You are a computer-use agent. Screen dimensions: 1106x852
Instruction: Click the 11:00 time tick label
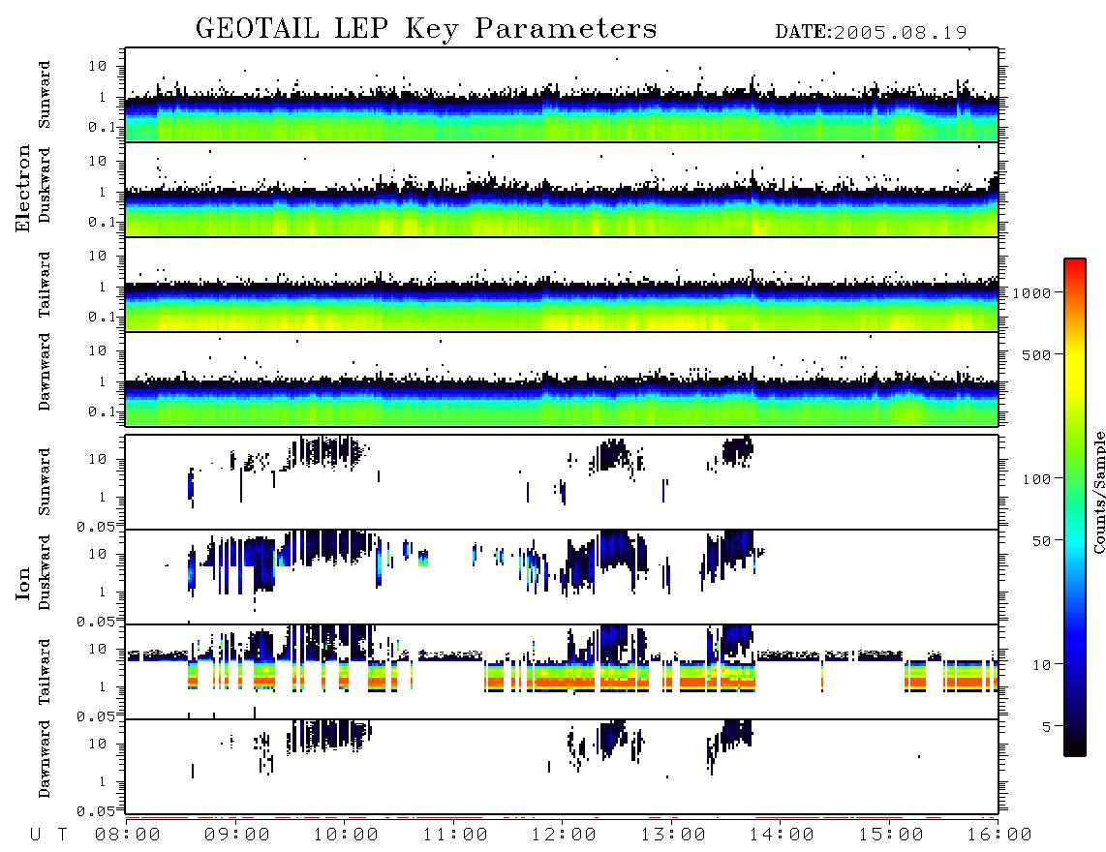coord(455,835)
